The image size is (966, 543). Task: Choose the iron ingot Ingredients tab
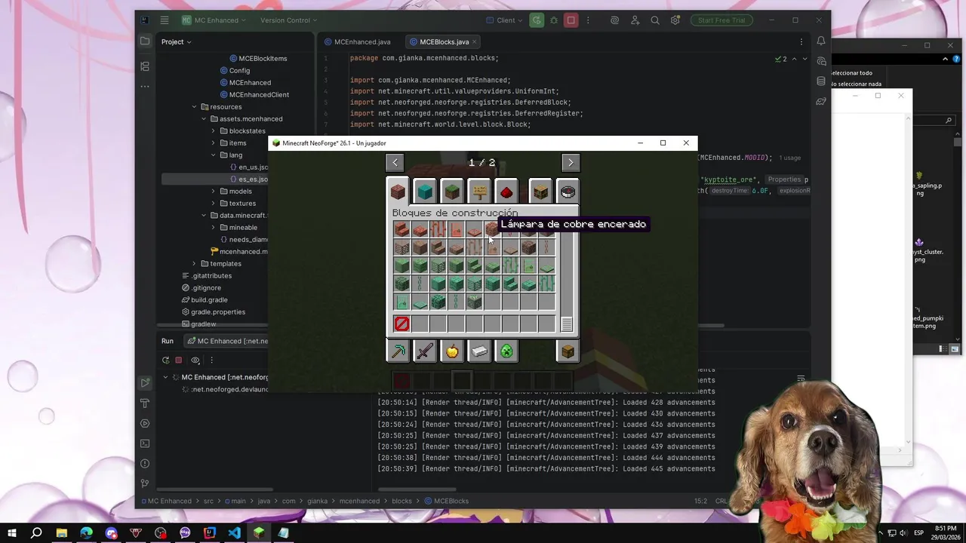479,351
